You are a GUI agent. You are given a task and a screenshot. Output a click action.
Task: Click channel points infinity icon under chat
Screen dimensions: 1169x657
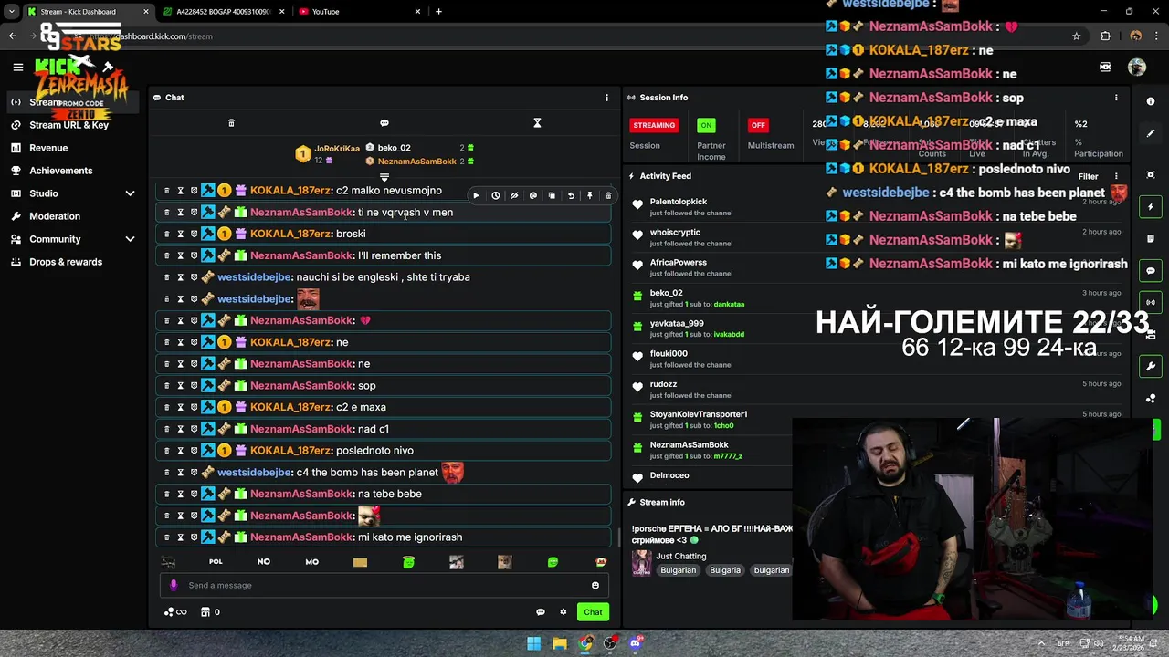[175, 612]
